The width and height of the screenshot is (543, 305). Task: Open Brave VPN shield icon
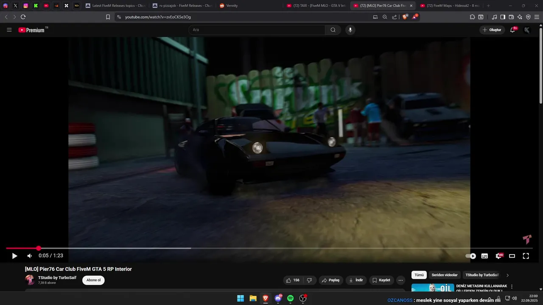point(528,17)
